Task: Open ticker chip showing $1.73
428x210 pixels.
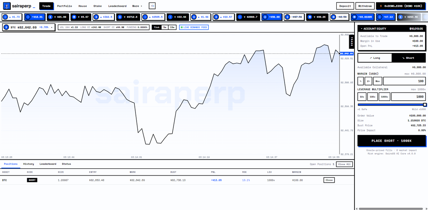Action: pyautogui.click(x=12, y=17)
